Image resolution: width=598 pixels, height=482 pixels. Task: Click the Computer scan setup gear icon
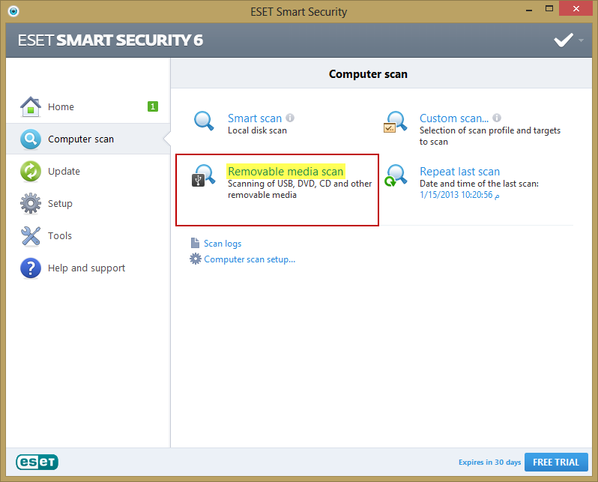tap(196, 259)
